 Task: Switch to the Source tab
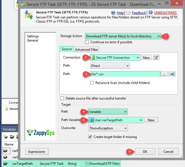pyautogui.click(x=67, y=49)
